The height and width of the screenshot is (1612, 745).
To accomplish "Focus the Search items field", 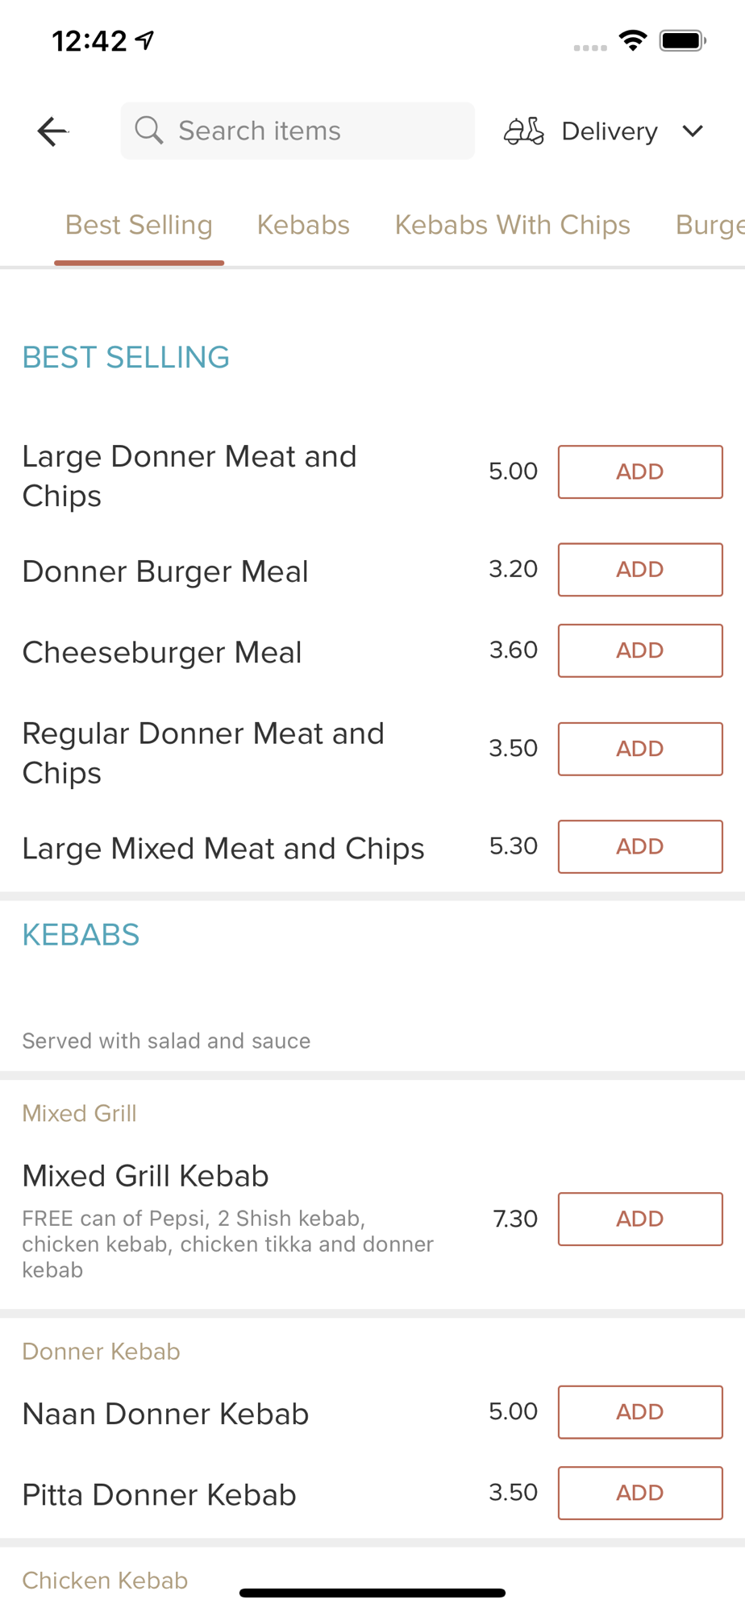I will (x=306, y=131).
